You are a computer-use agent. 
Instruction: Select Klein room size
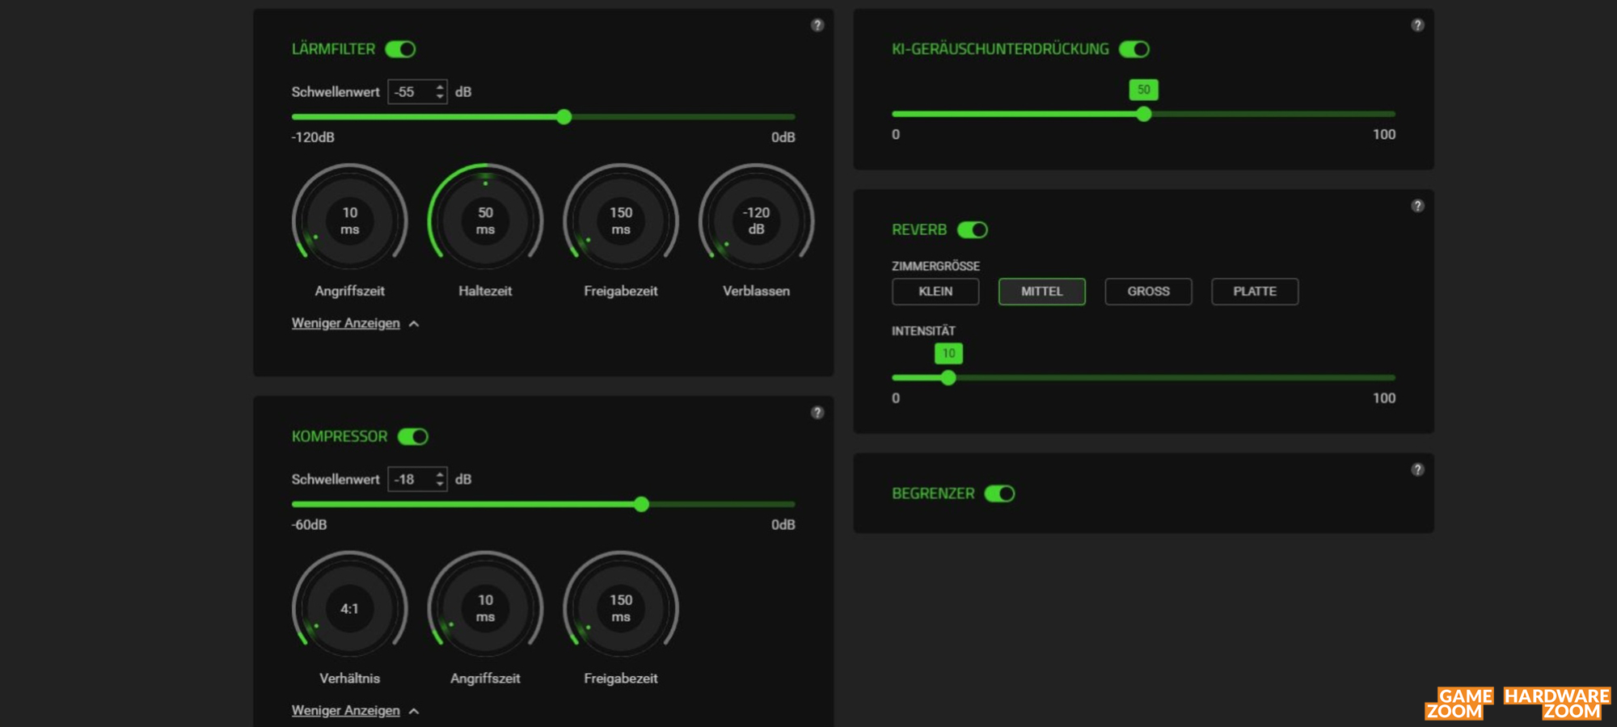pos(935,292)
